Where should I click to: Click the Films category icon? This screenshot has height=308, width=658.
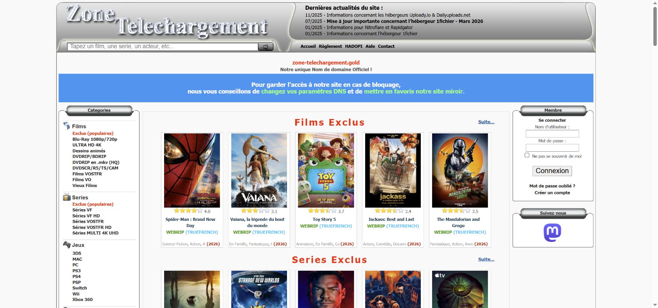click(x=66, y=126)
